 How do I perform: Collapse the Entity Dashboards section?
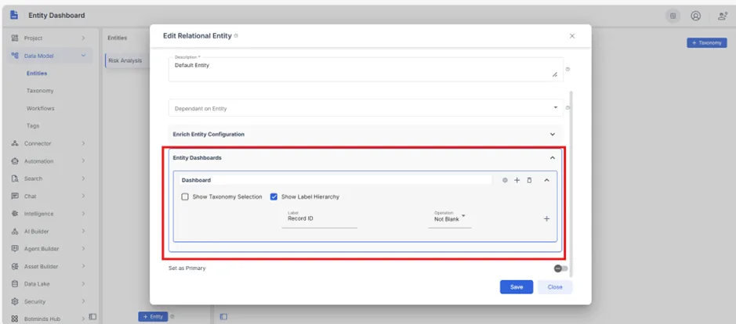pos(553,158)
